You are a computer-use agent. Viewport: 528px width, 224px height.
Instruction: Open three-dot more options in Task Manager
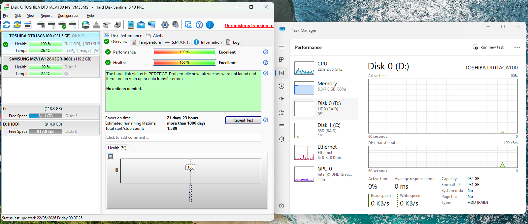coord(517,47)
